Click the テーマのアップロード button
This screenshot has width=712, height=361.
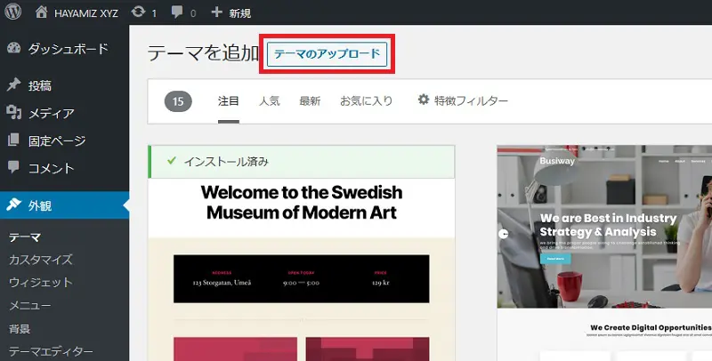(x=328, y=55)
